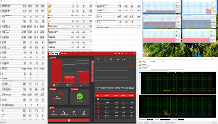
Task: Switch to OCCT fans graph tab
Action: coord(118,60)
